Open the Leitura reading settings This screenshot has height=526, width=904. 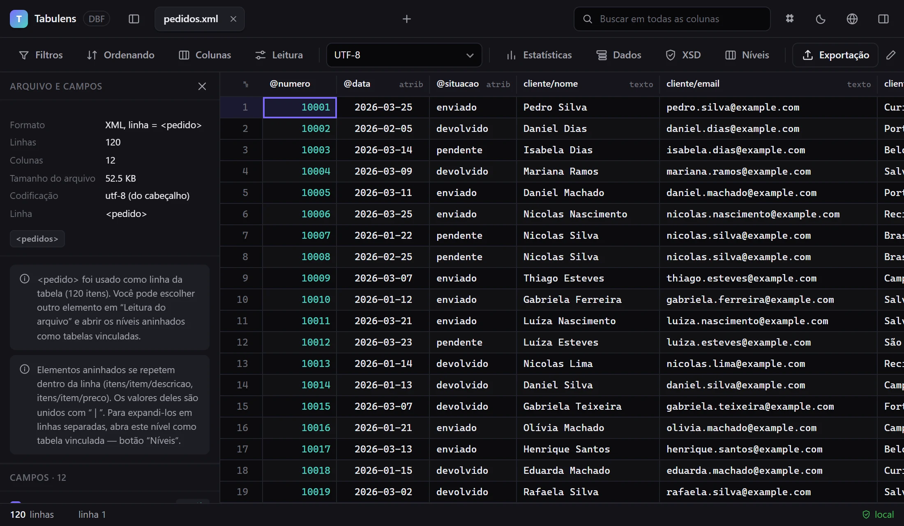[x=279, y=55]
